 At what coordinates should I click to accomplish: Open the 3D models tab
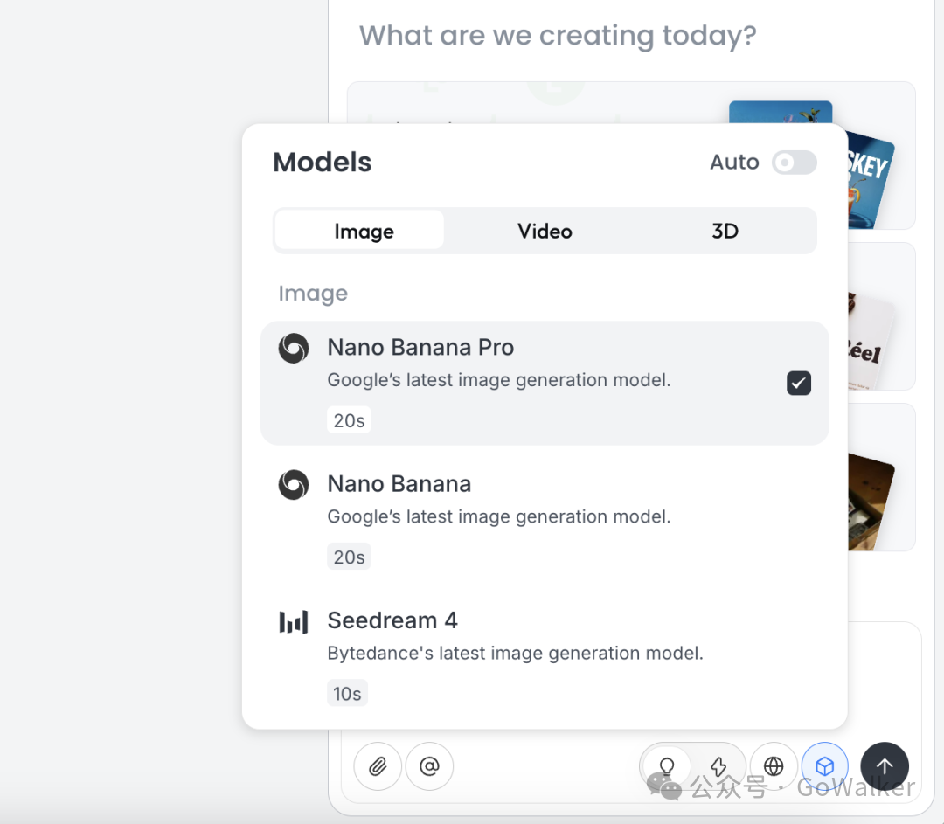[x=725, y=232]
